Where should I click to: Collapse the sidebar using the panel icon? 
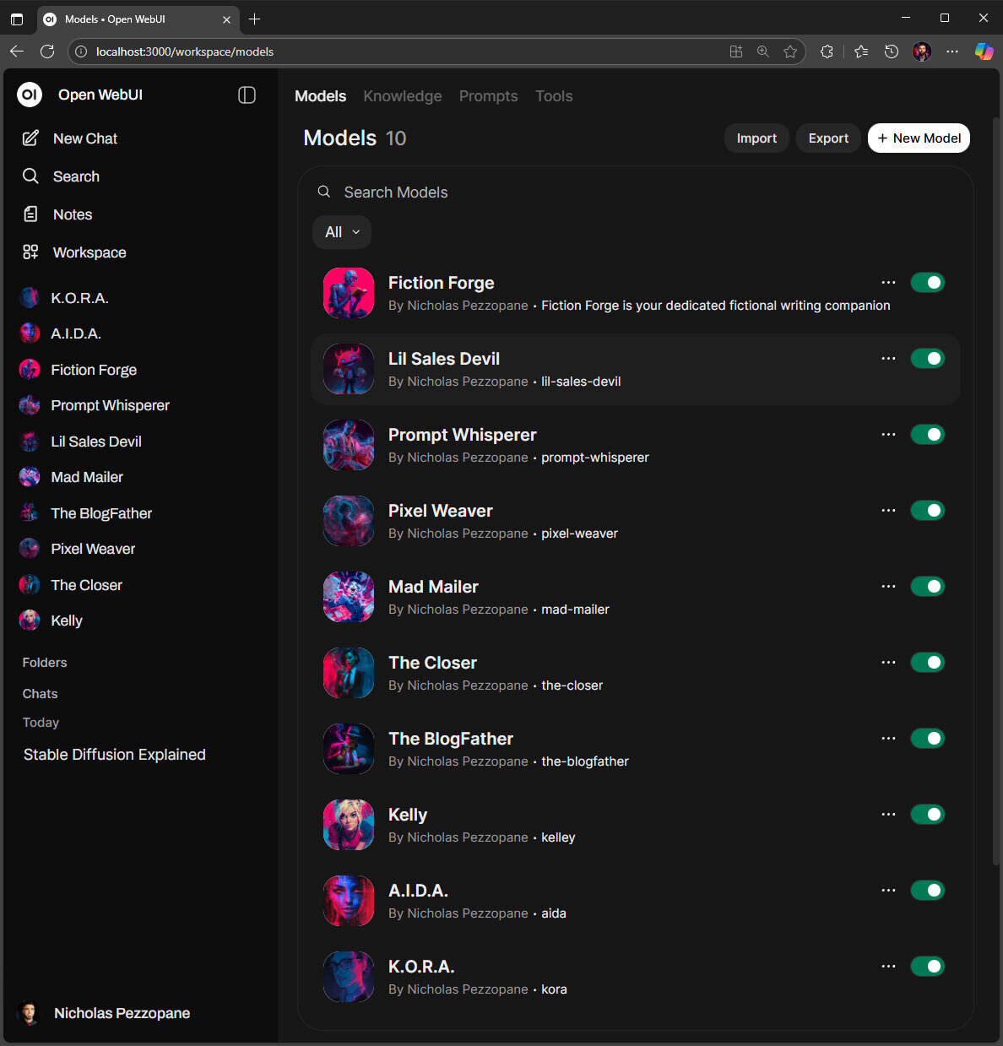247,95
